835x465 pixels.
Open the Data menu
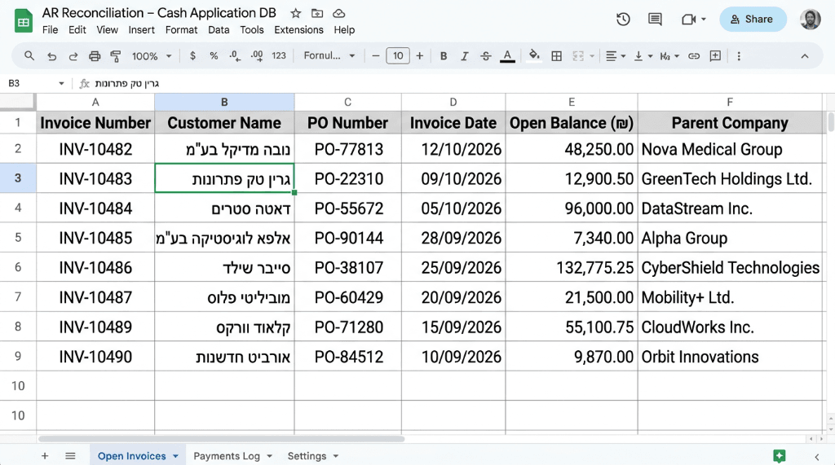point(219,30)
